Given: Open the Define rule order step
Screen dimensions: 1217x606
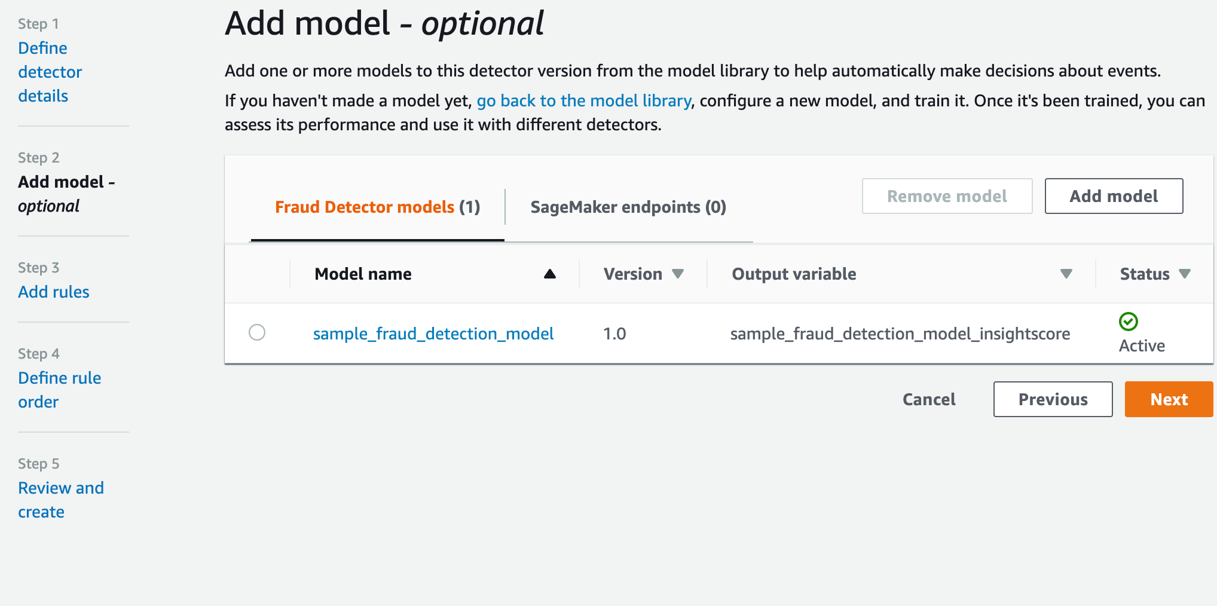Looking at the screenshot, I should (59, 390).
